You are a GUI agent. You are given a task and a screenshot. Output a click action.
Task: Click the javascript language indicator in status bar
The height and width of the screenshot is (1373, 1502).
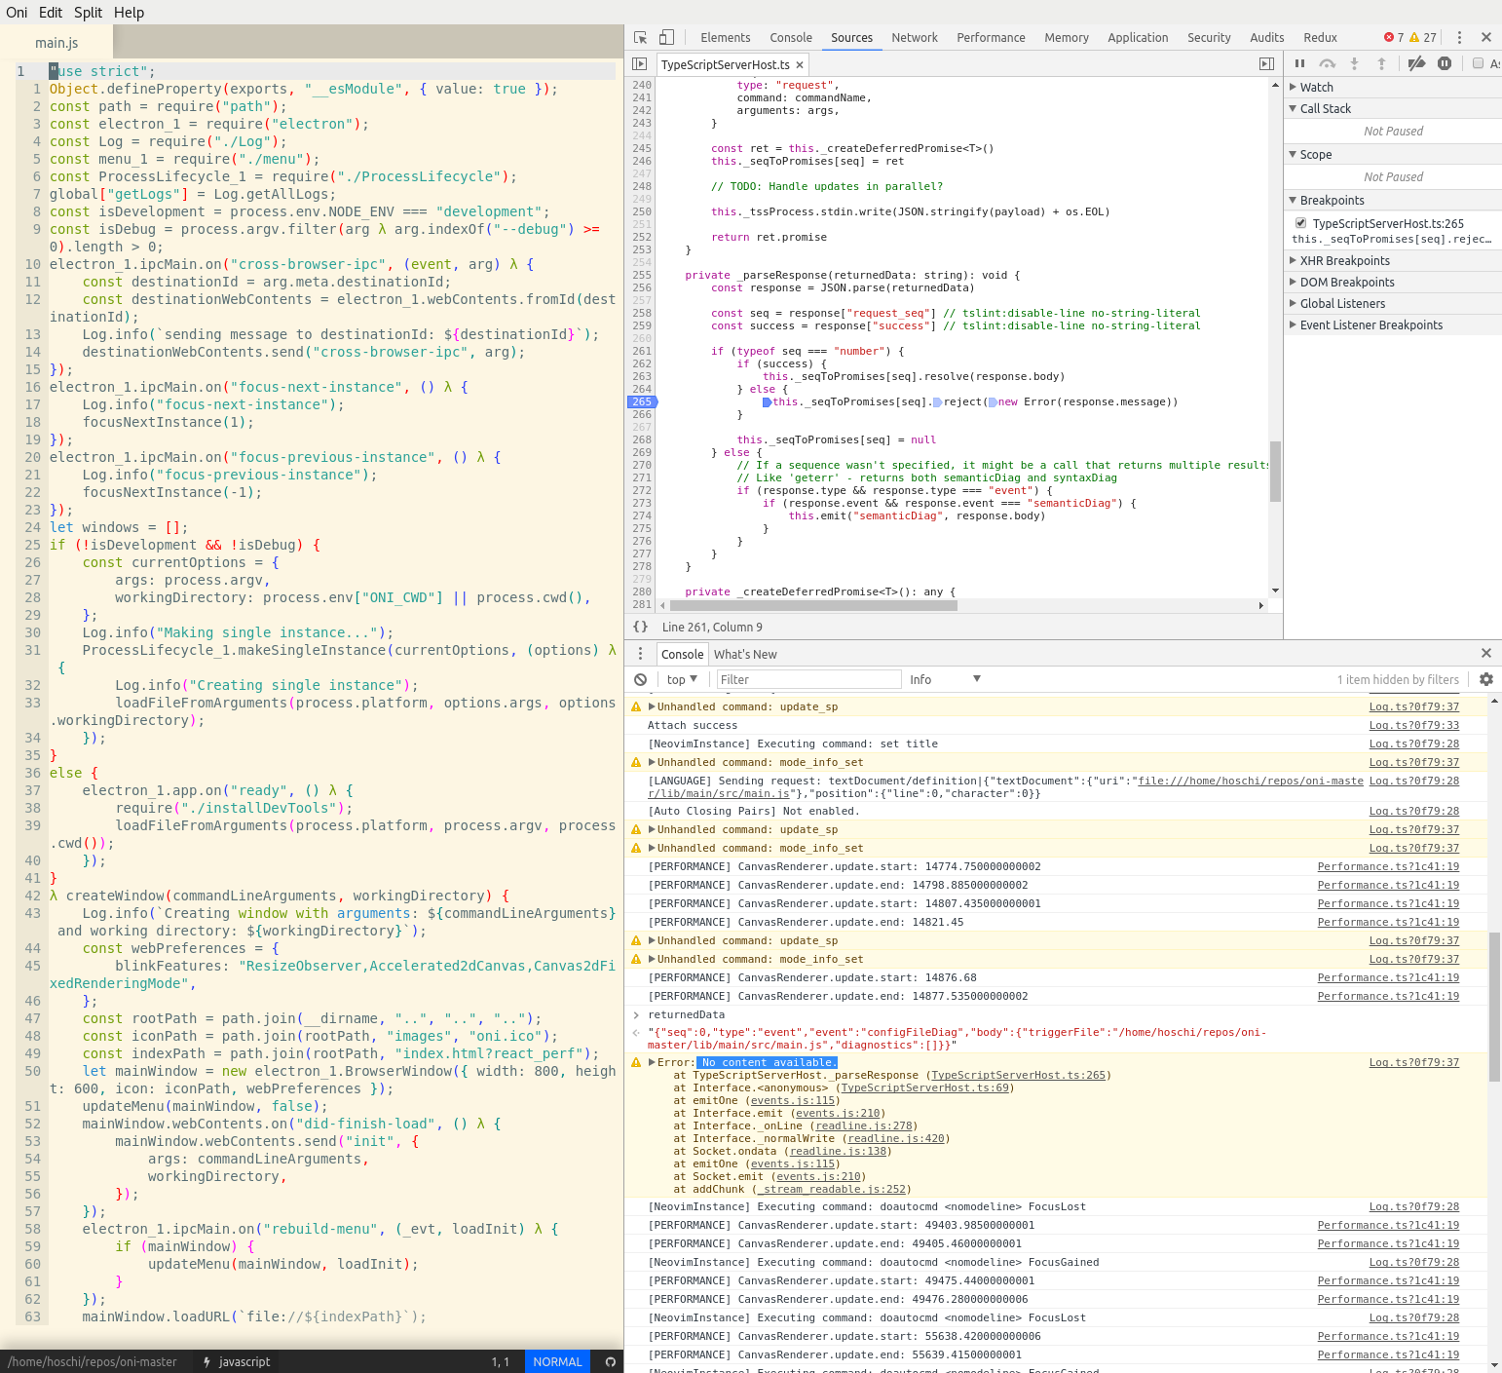[237, 1361]
